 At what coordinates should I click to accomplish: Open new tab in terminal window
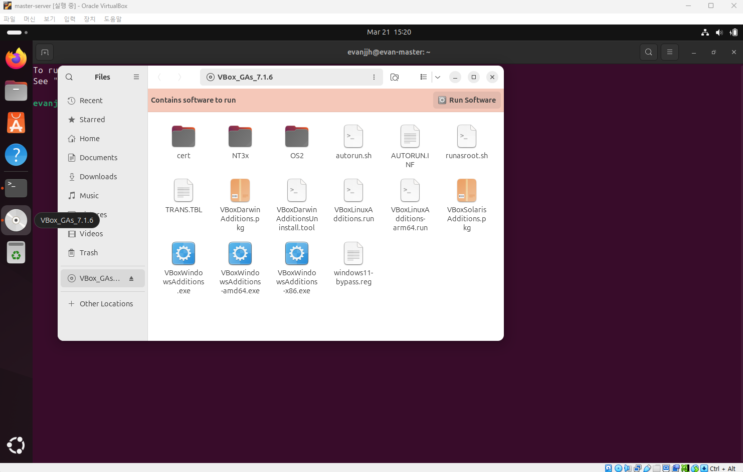pos(45,52)
